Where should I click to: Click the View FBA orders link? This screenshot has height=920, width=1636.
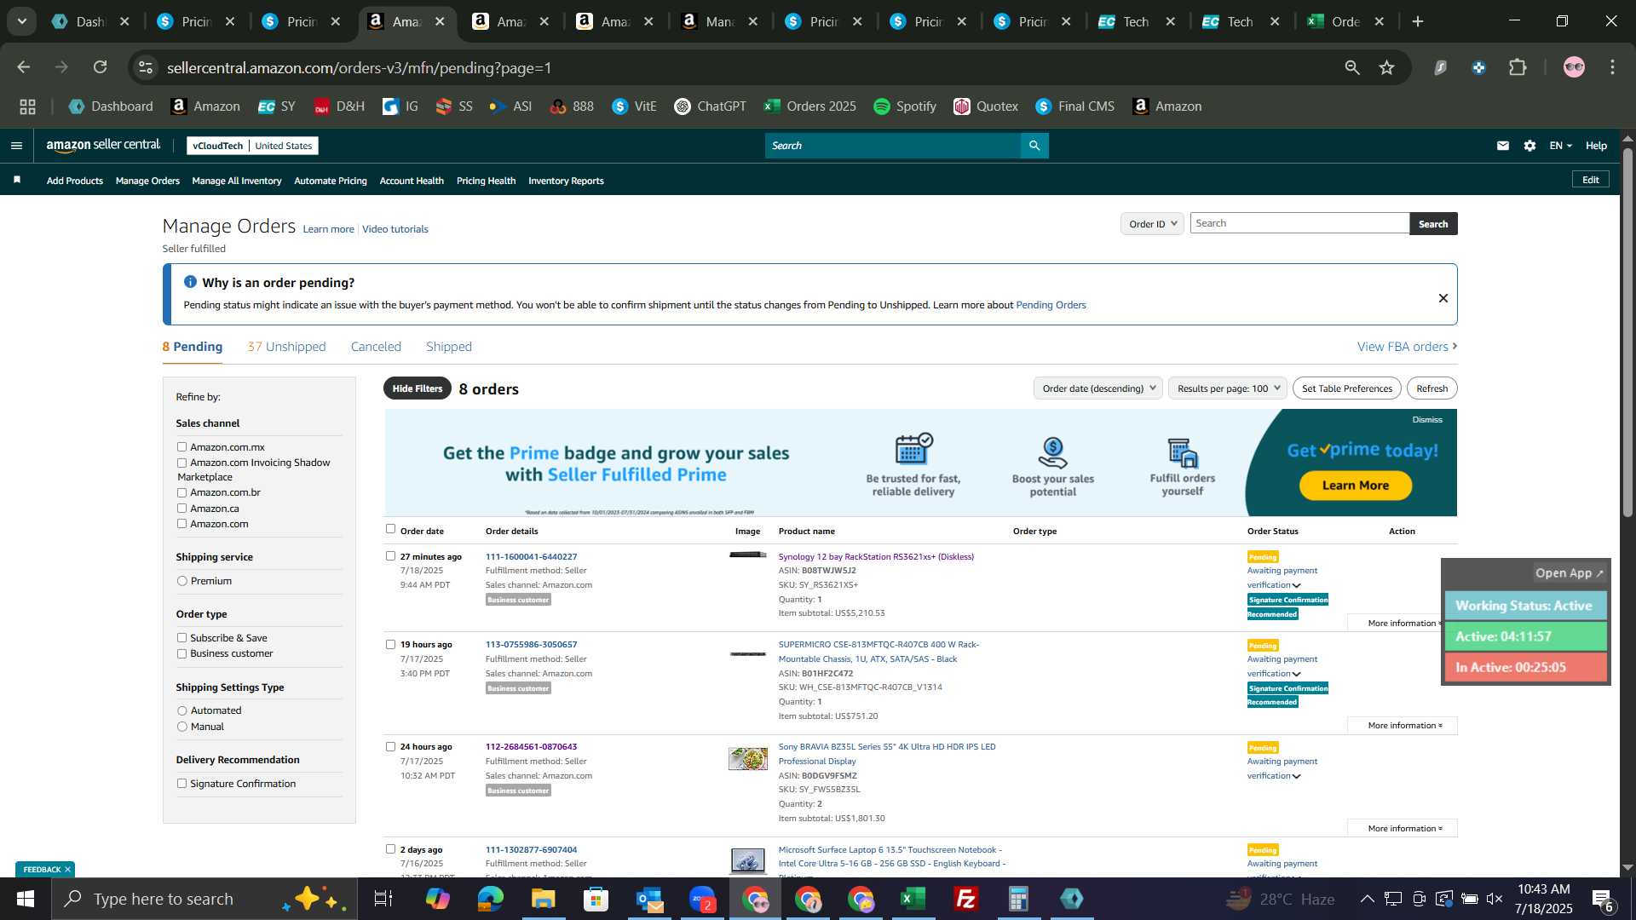point(1407,347)
